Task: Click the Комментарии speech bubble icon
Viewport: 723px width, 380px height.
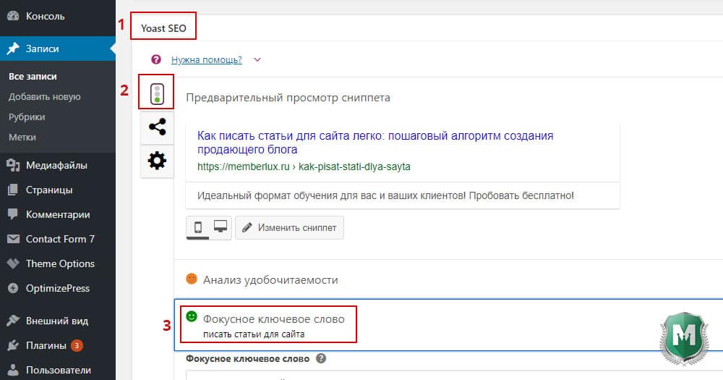Action: click(13, 214)
